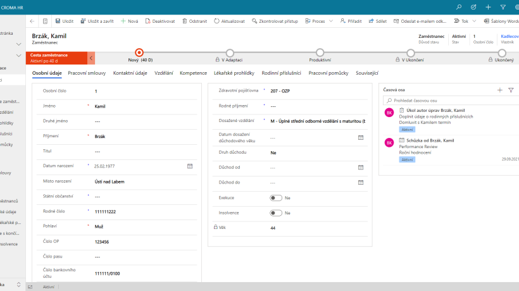
Task: Open the Datum narození calendar picker
Action: 190,166
